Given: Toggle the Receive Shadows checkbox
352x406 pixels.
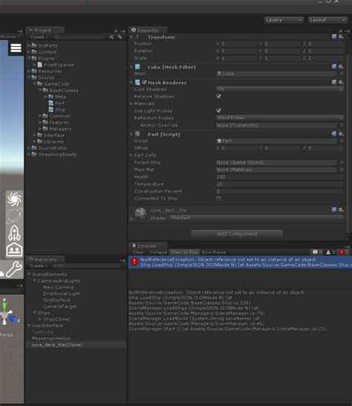Looking at the screenshot, I should (218, 97).
